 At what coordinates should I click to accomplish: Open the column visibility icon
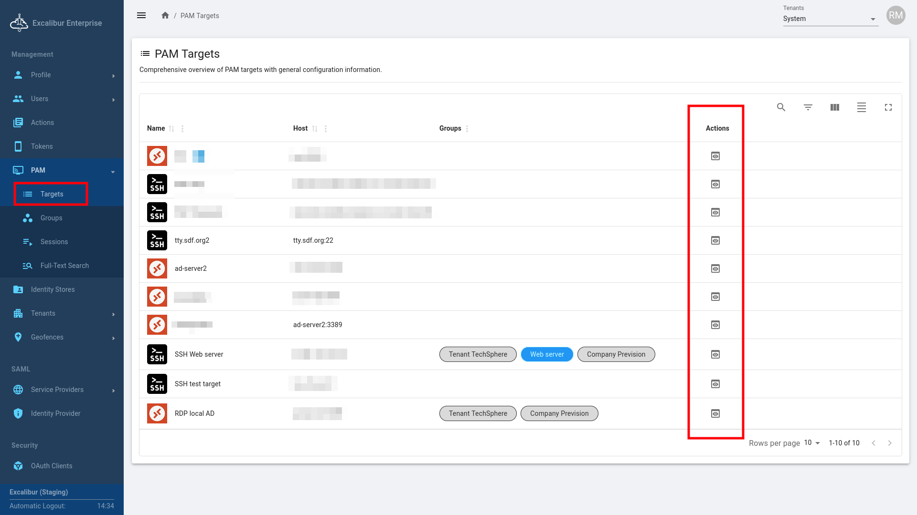pyautogui.click(x=834, y=107)
